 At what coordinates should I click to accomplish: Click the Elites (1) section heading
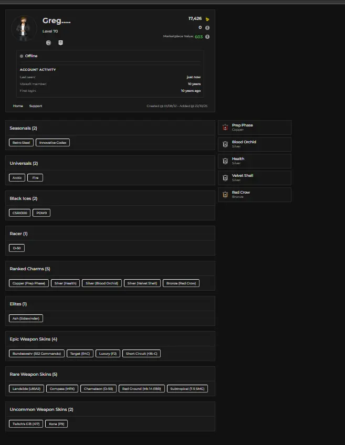point(18,304)
